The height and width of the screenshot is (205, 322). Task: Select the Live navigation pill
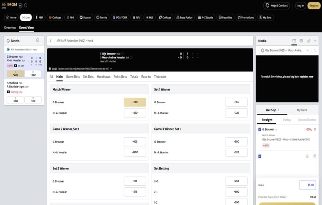[26, 18]
